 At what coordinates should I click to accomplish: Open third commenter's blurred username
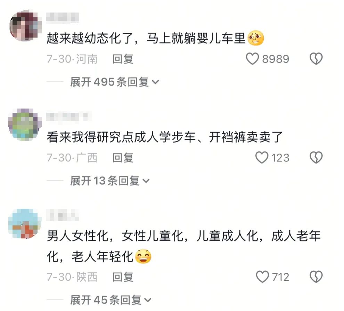point(63,215)
